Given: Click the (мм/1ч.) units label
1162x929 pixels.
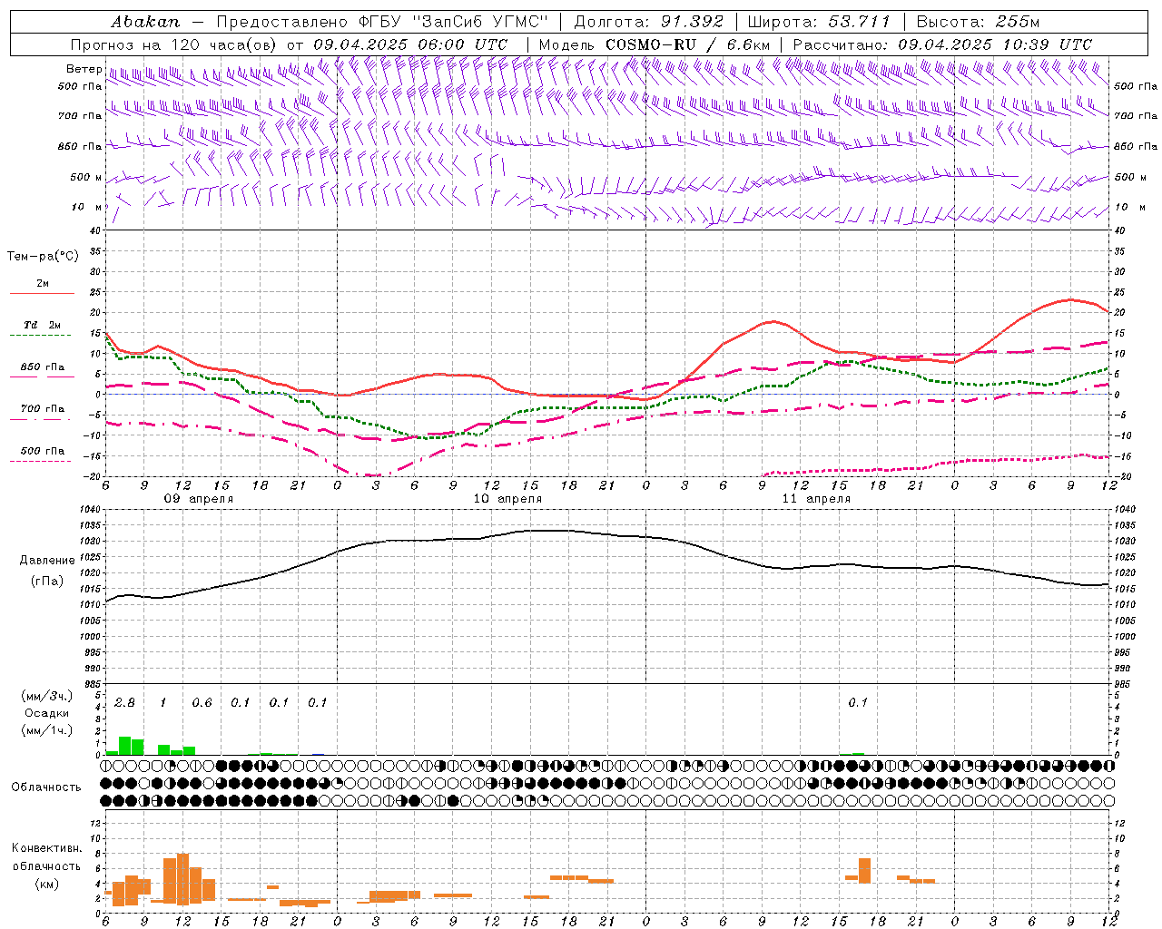Looking at the screenshot, I should (47, 729).
